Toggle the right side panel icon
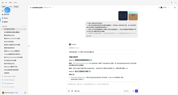 [x=175, y=7]
